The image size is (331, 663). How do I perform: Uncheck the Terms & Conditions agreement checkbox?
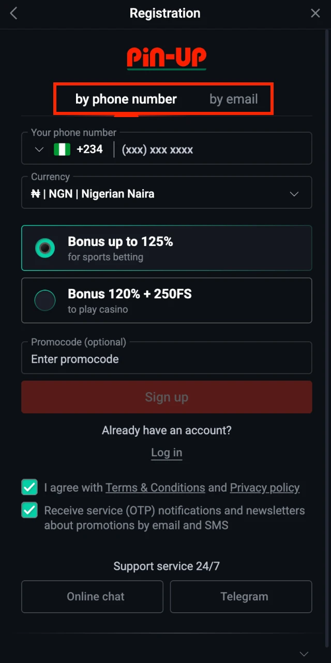tap(29, 487)
